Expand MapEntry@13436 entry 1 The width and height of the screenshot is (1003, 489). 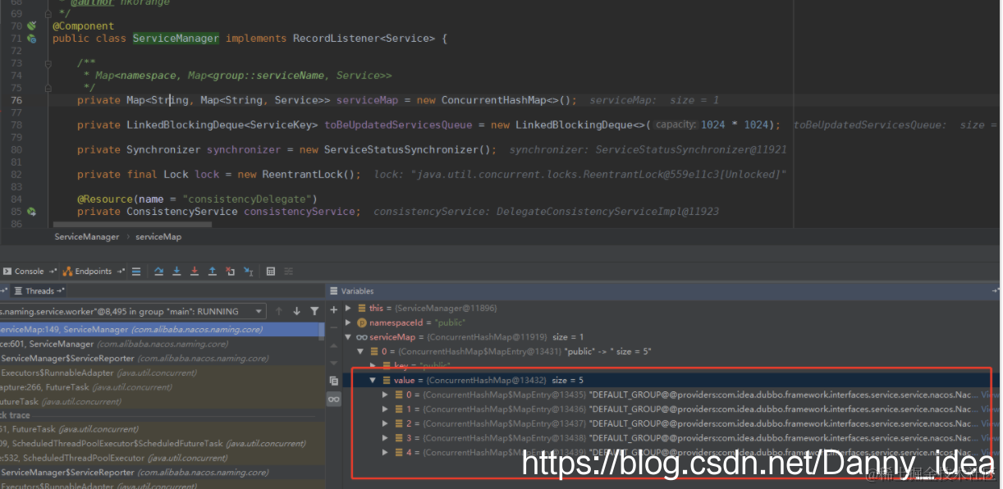coord(386,409)
